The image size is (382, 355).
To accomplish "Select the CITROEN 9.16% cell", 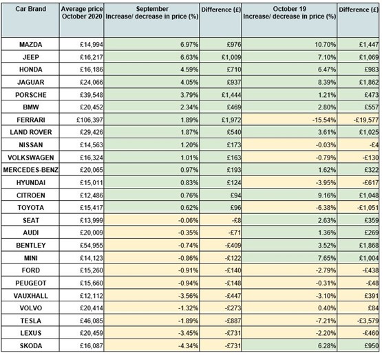I will [289, 195].
